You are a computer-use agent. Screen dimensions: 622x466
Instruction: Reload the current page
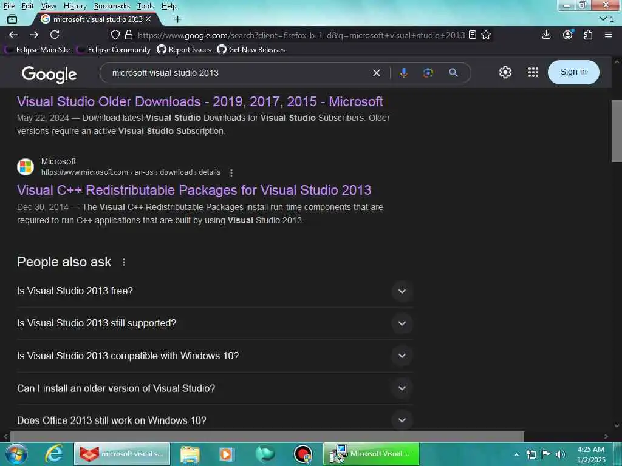pyautogui.click(x=55, y=35)
